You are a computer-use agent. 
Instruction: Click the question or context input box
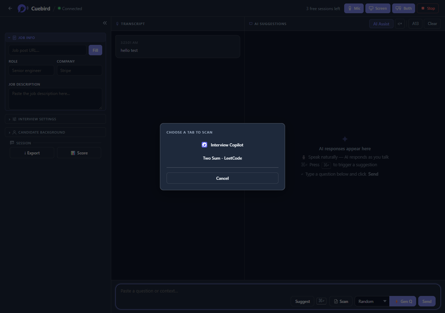[x=278, y=291]
